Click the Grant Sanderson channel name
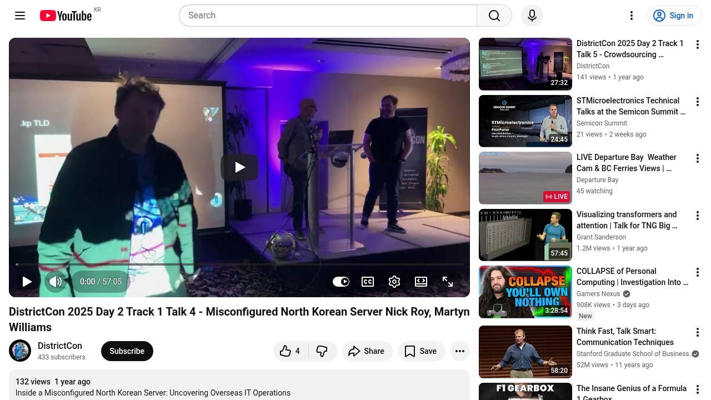 [601, 237]
